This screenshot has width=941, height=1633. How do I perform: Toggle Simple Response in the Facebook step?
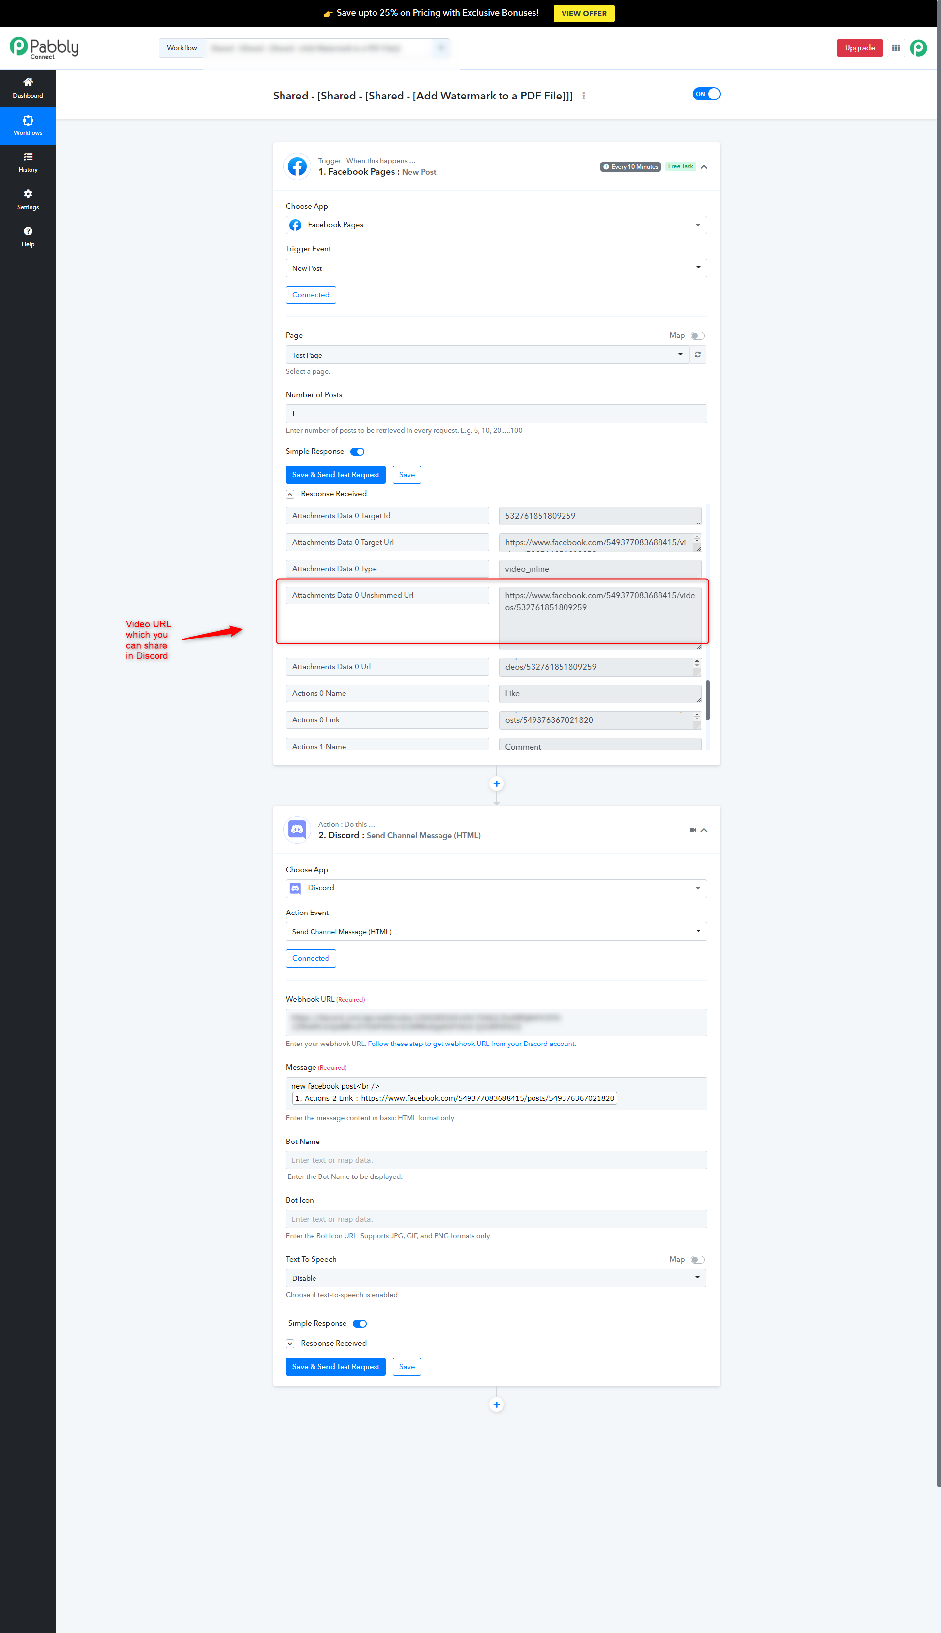pos(357,452)
